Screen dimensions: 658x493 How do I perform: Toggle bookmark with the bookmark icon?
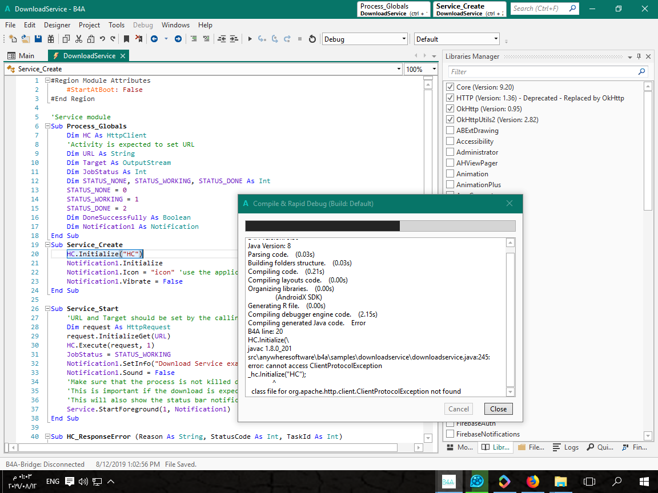click(126, 39)
